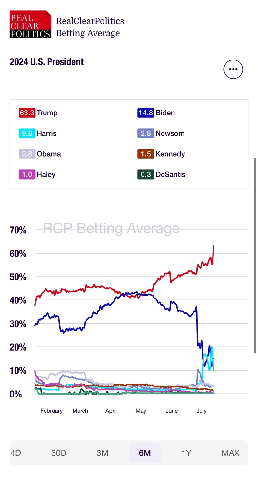The width and height of the screenshot is (258, 479).
Task: Hide the Kennedy line via legend
Action: (161, 154)
